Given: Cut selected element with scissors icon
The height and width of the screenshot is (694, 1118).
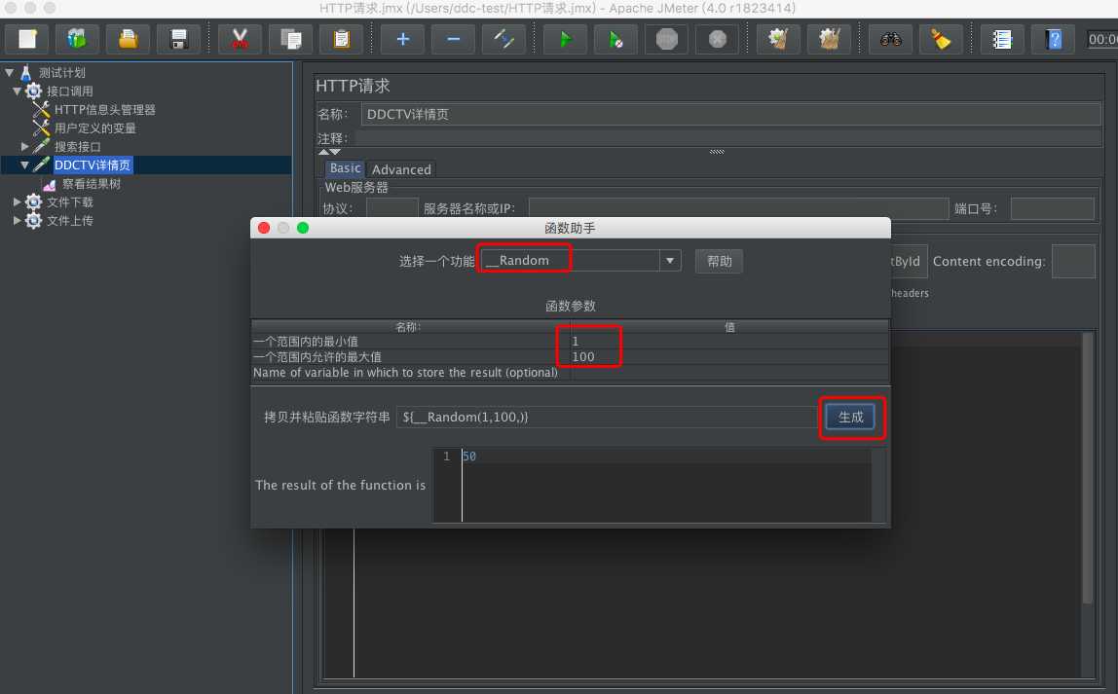Looking at the screenshot, I should coord(241,39).
